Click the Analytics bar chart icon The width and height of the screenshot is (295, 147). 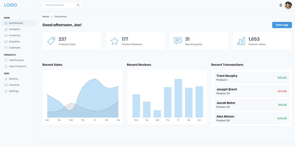[6, 29]
